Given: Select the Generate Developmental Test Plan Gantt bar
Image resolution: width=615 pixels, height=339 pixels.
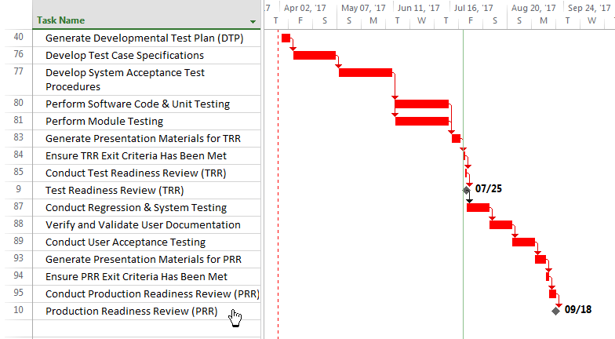Looking at the screenshot, I should click(x=286, y=38).
